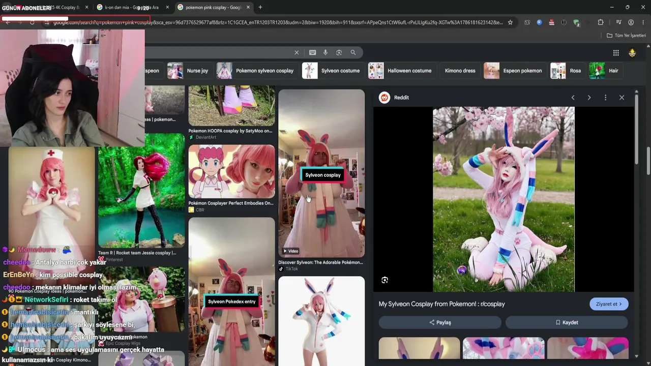The height and width of the screenshot is (366, 651).
Task: Click the 'Paylaş' share button
Action: coord(440,322)
